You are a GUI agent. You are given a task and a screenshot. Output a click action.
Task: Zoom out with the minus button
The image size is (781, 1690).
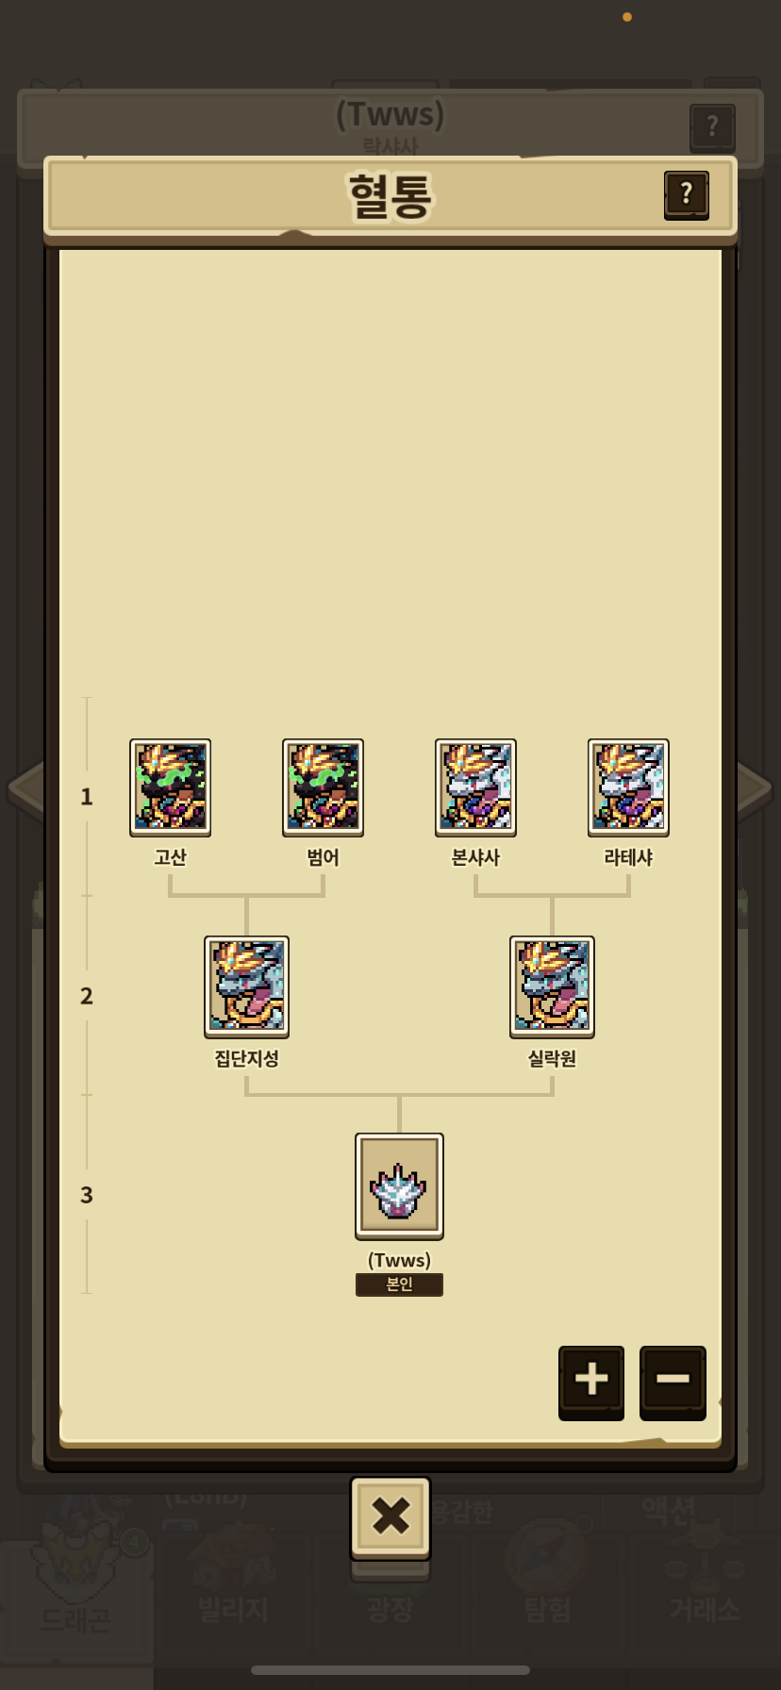673,1382
